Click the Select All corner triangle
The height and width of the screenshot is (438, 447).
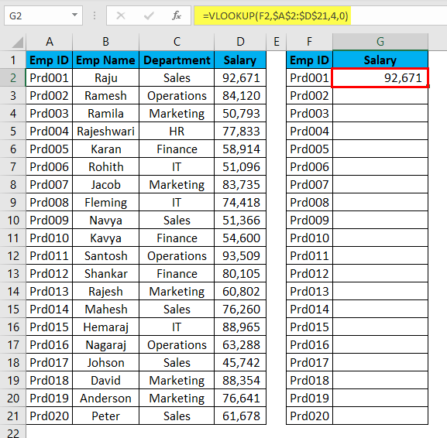[18, 43]
